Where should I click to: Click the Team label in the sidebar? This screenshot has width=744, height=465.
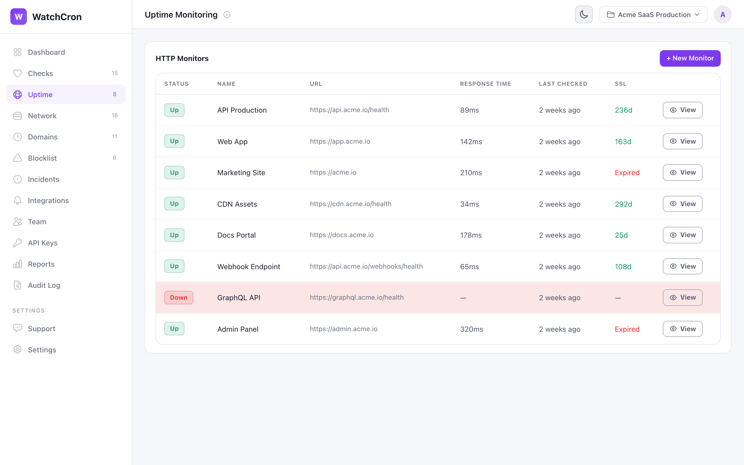pos(37,222)
